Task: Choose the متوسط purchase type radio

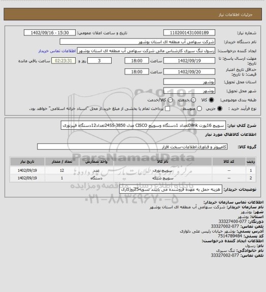Action: coord(199,108)
